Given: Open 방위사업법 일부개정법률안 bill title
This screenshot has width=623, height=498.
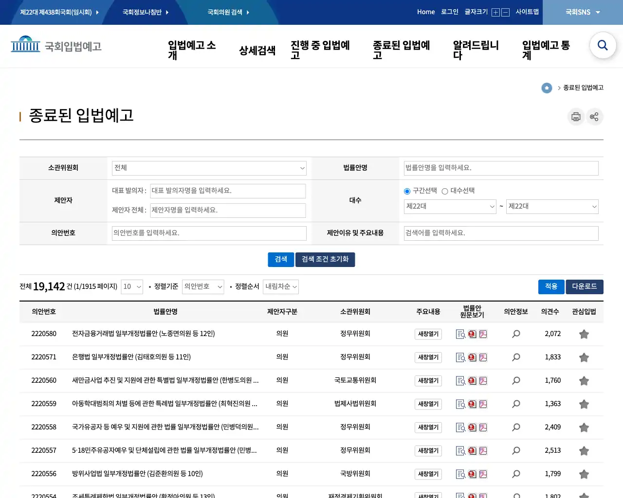Looking at the screenshot, I should point(138,474).
